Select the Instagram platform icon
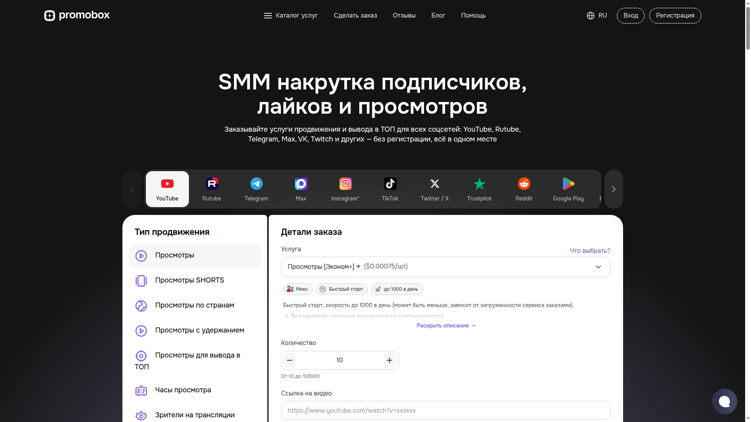The image size is (751, 422). coord(345,189)
